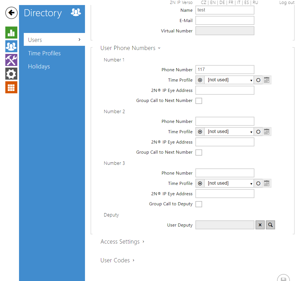Open the System gear icon
This screenshot has width=298, height=281.
11,74
